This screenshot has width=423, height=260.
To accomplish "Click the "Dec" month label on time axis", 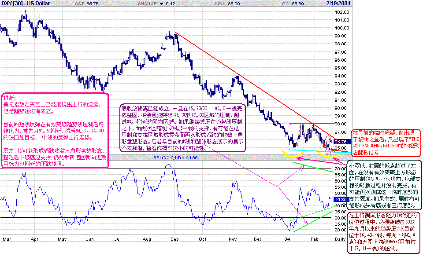I will (258, 239).
